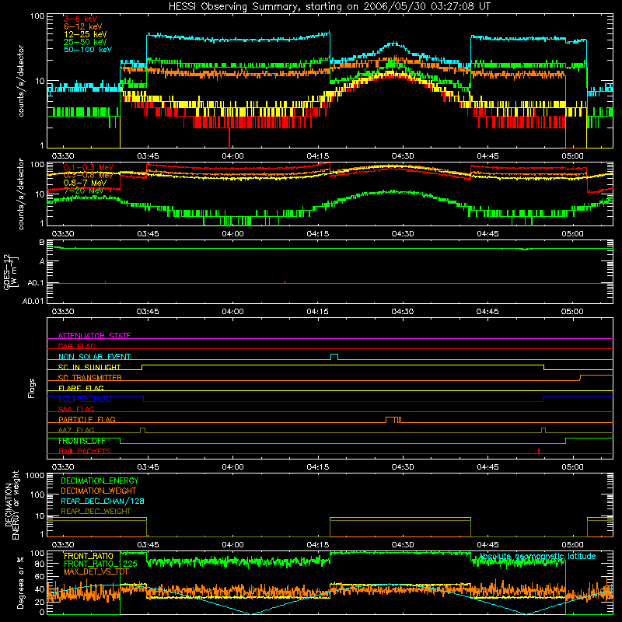Click the 'Degrees or %' axis title

pyautogui.click(x=20, y=582)
